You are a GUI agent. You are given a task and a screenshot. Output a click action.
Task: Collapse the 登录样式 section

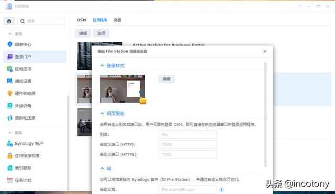103,65
